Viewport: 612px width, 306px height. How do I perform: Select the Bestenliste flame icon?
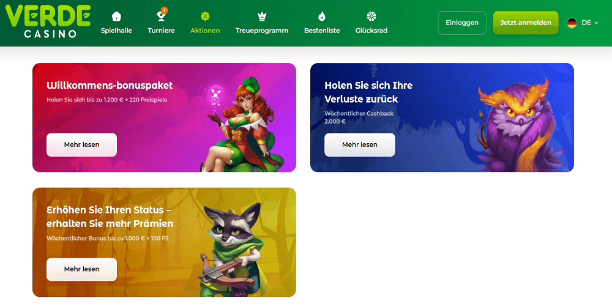pyautogui.click(x=322, y=17)
